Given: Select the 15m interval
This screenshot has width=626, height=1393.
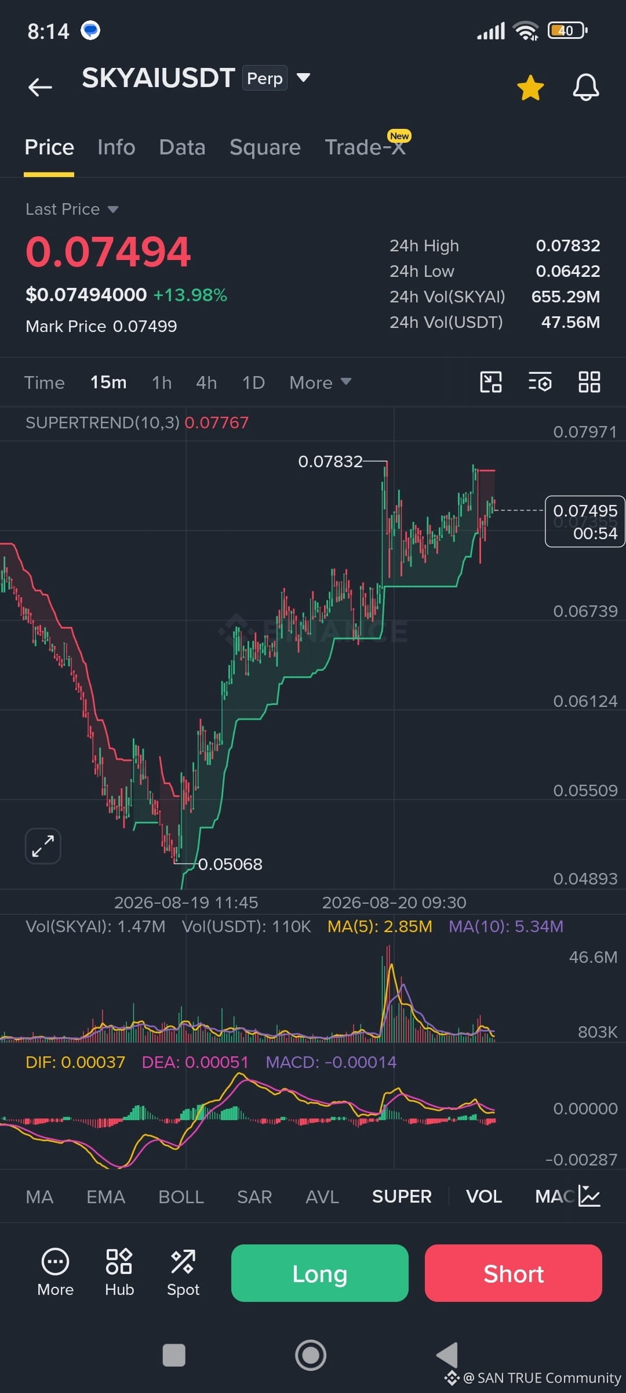Looking at the screenshot, I should click(108, 382).
